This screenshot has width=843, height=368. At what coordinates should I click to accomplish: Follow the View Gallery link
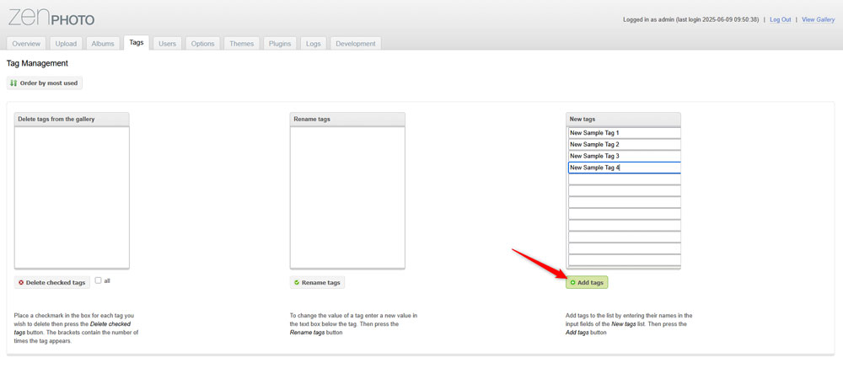click(x=819, y=19)
